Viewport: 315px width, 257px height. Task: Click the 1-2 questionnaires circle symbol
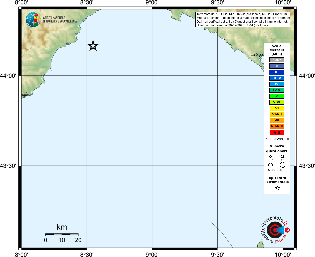click(270, 156)
